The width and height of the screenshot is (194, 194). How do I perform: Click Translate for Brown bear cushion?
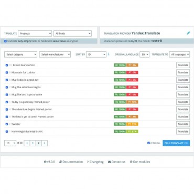(183, 65)
